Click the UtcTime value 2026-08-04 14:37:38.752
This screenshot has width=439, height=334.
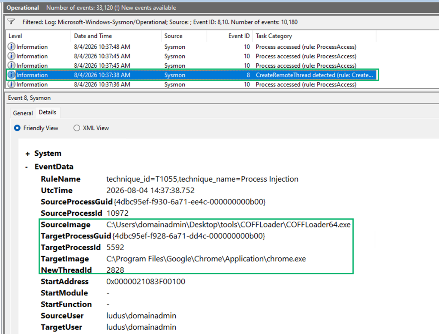coord(150,191)
